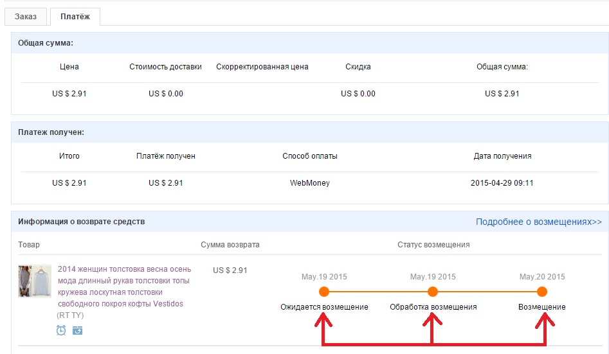Switch to the Заказ tab
The image size is (609, 354).
(26, 17)
